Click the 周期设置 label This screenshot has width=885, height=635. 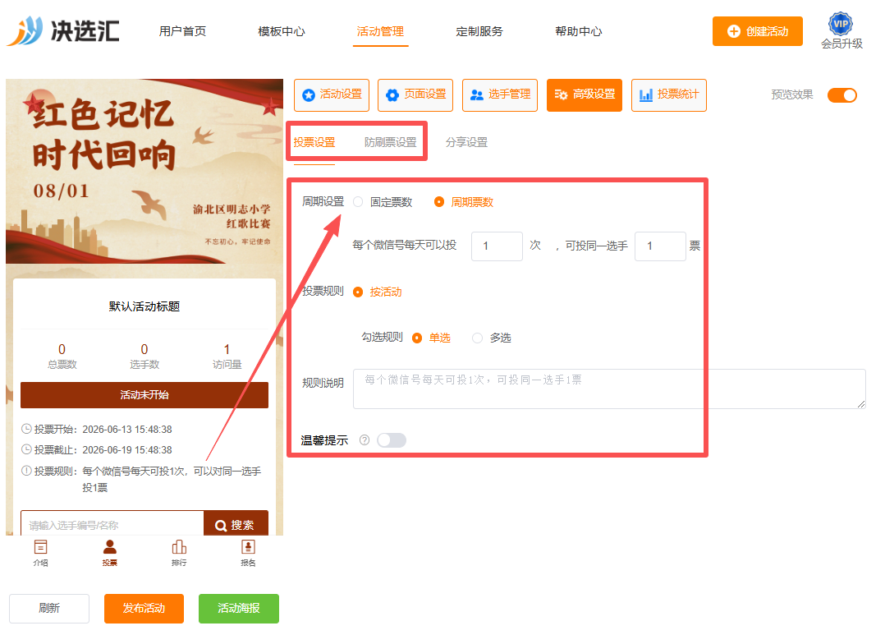pos(323,201)
